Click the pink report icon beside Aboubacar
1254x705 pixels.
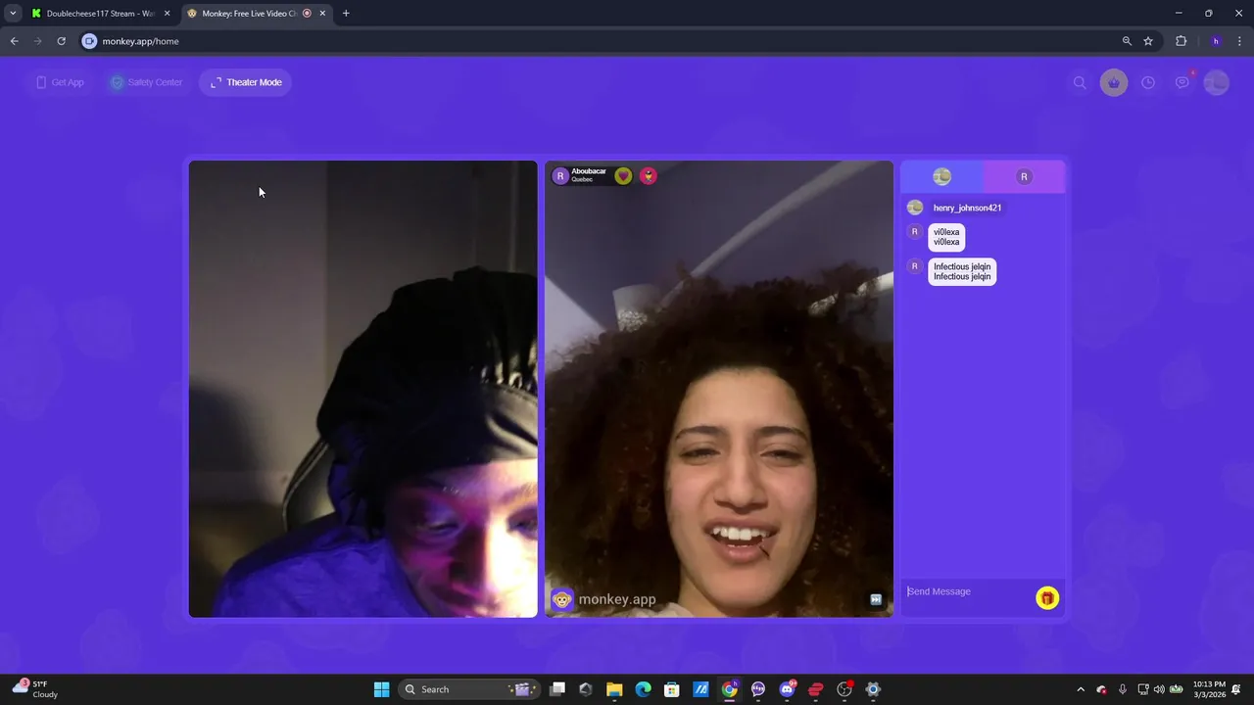coord(648,176)
